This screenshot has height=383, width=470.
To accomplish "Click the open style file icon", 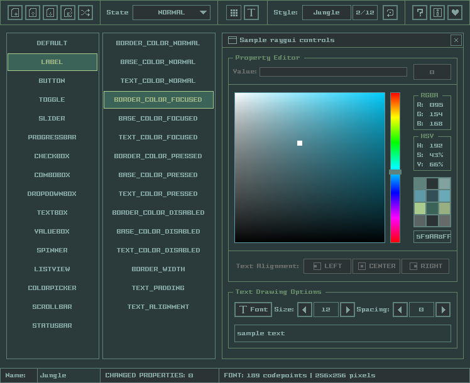I will pyautogui.click(x=33, y=12).
